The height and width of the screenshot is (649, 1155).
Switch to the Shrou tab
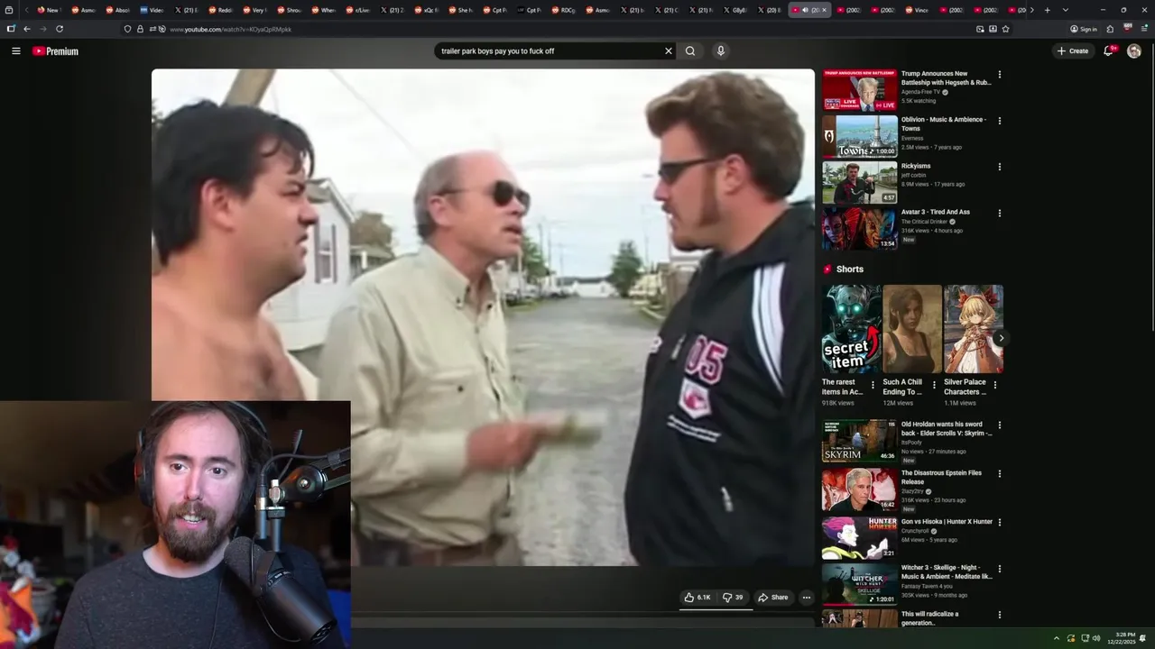pos(288,10)
